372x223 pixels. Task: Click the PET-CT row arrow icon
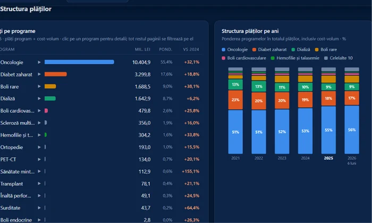point(39,159)
